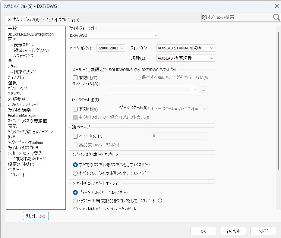This screenshot has height=238, width=281.
Task: Select 図面 in the options tree
Action: coord(12,39)
